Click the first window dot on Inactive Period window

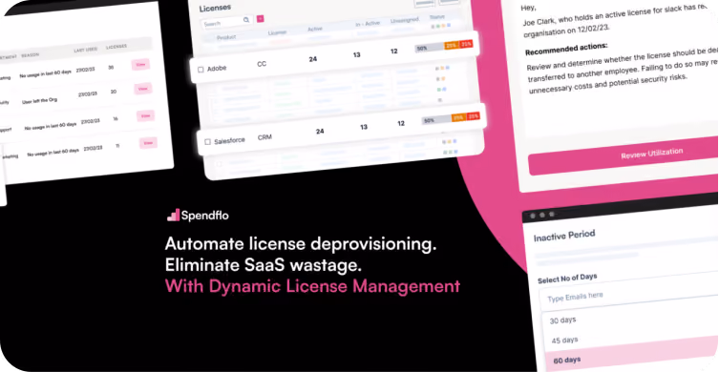tap(533, 216)
